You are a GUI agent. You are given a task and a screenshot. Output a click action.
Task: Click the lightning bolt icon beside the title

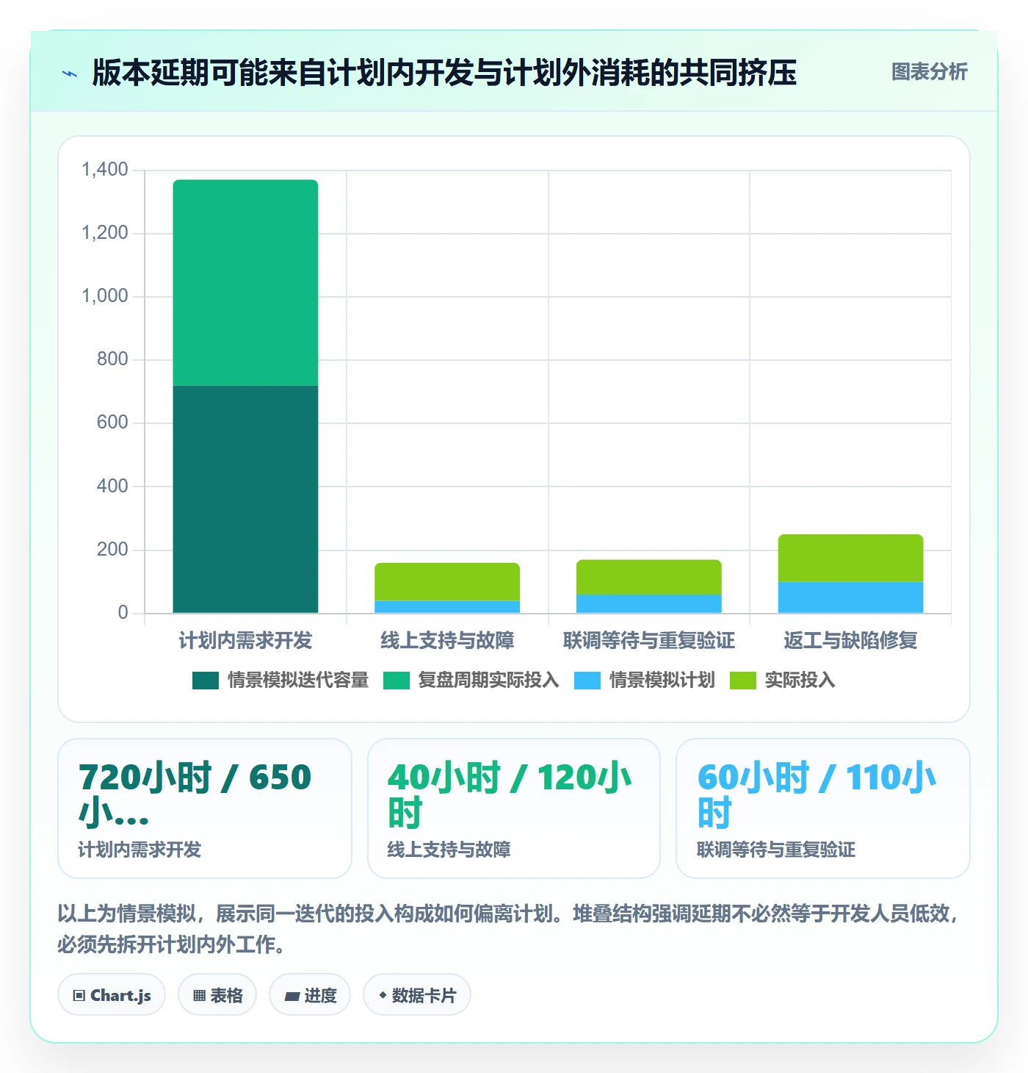[70, 73]
